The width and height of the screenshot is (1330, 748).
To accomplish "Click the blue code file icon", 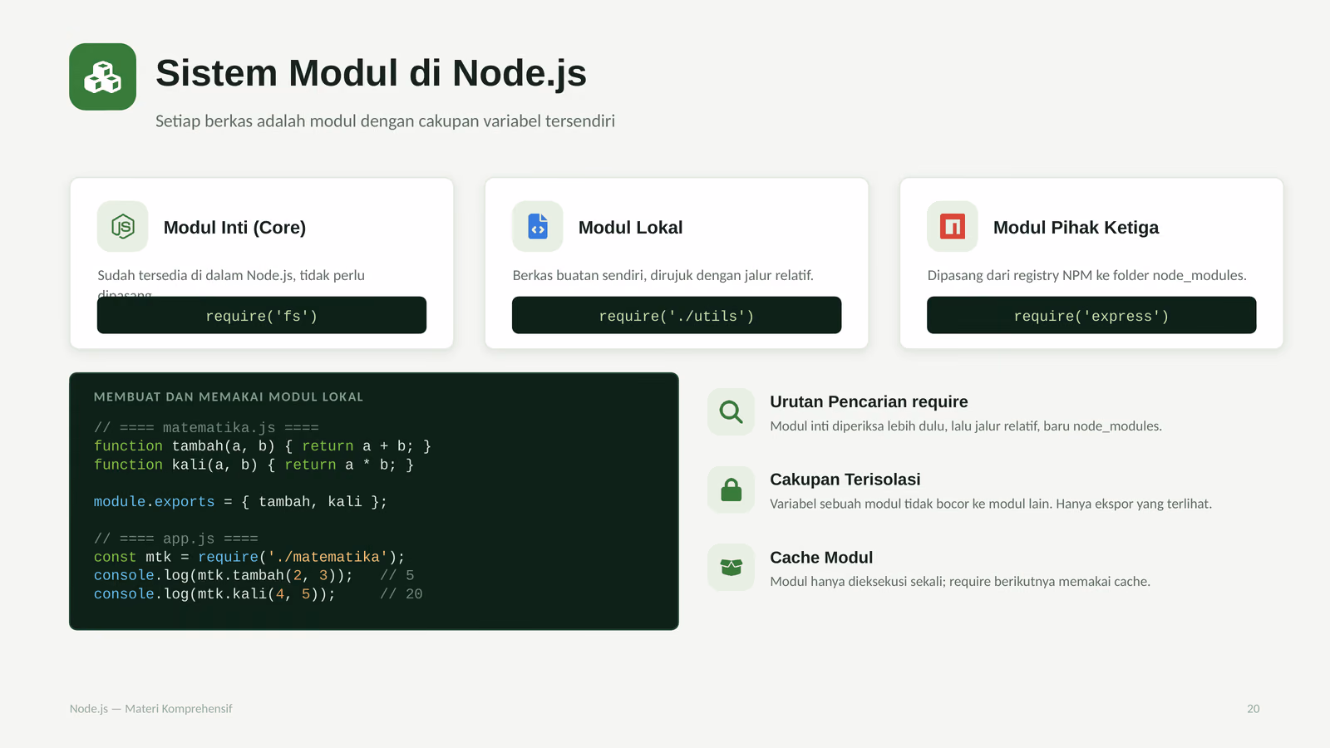I will 538,226.
